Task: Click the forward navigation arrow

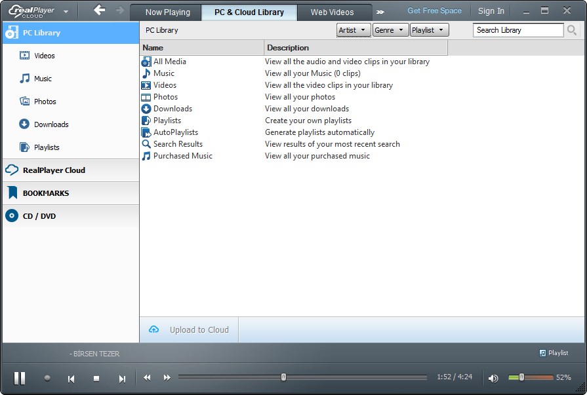Action: click(120, 10)
